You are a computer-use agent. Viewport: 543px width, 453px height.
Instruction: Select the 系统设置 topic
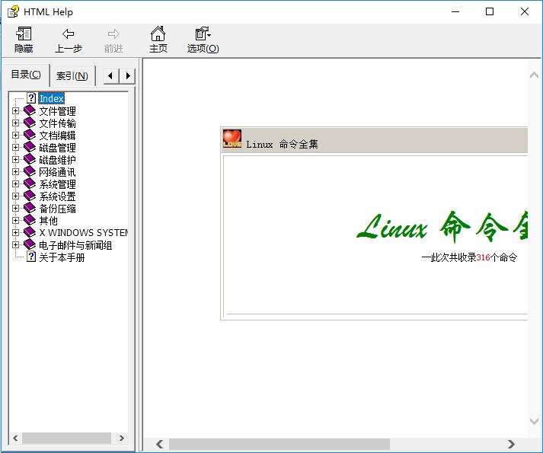pos(57,196)
